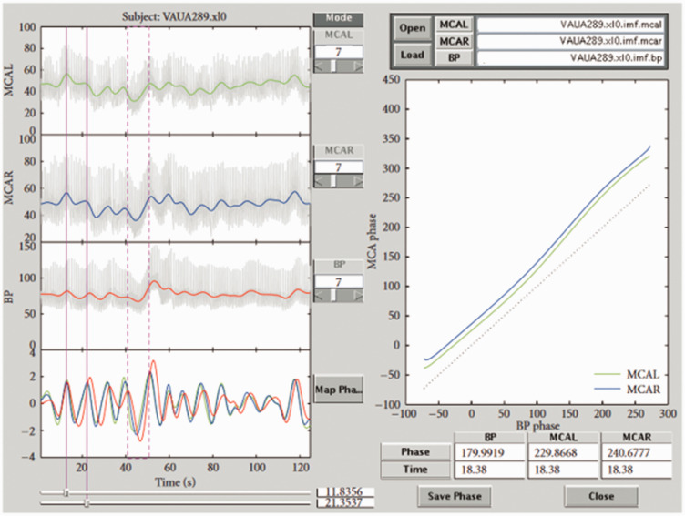The height and width of the screenshot is (516, 685).
Task: Click the first time slider thumb near 11.8356
Action: [66, 493]
